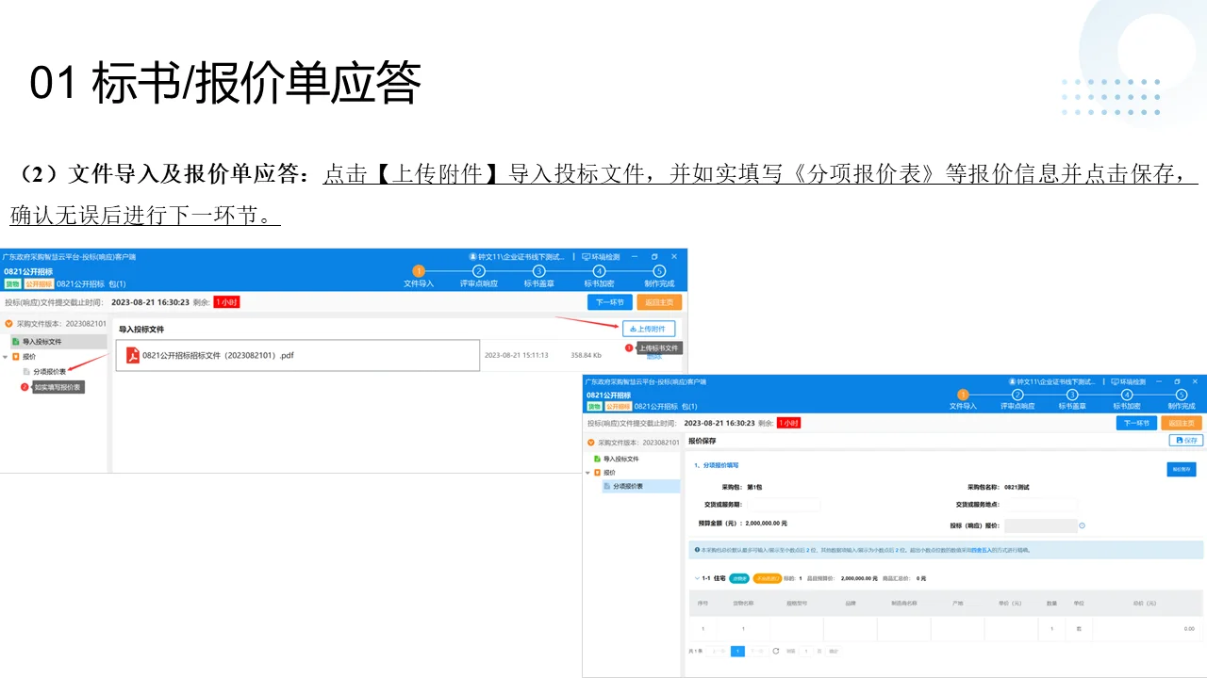Click the 交货或服务地点 input field

click(x=1041, y=505)
